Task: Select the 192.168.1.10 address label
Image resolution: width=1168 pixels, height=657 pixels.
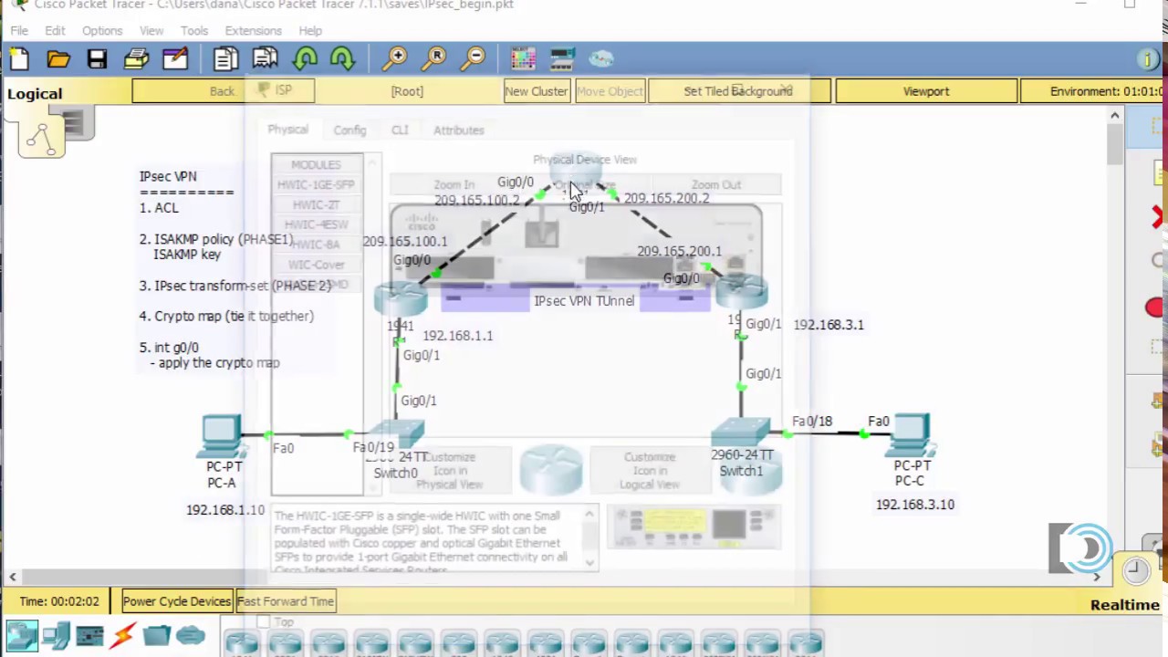Action: pos(225,510)
